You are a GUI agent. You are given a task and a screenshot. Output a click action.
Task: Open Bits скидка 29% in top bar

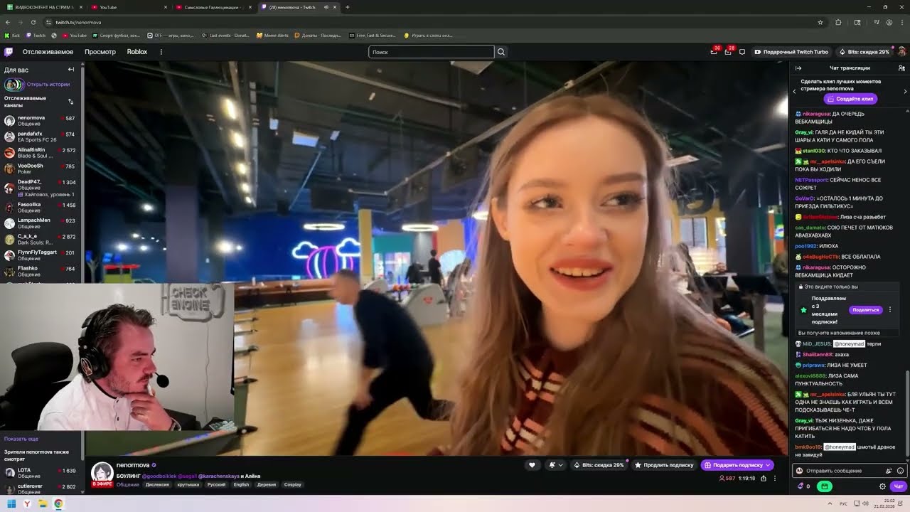[x=864, y=52]
